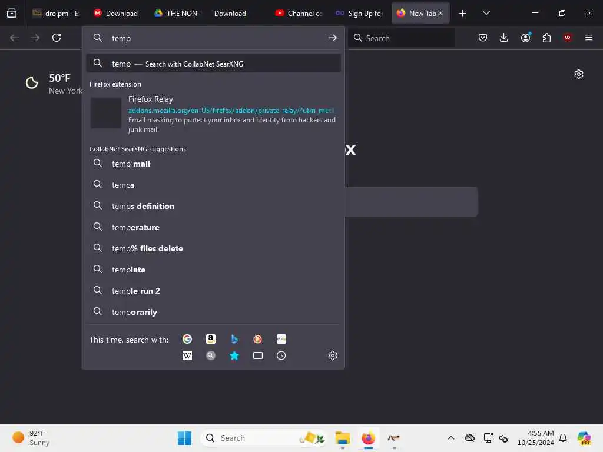Screen dimensions: 603x452
Task: Search this time with the gray magnifier engine
Action: tap(211, 355)
